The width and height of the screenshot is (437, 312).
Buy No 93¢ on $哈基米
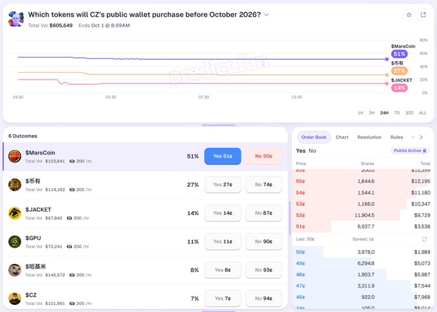[263, 270]
